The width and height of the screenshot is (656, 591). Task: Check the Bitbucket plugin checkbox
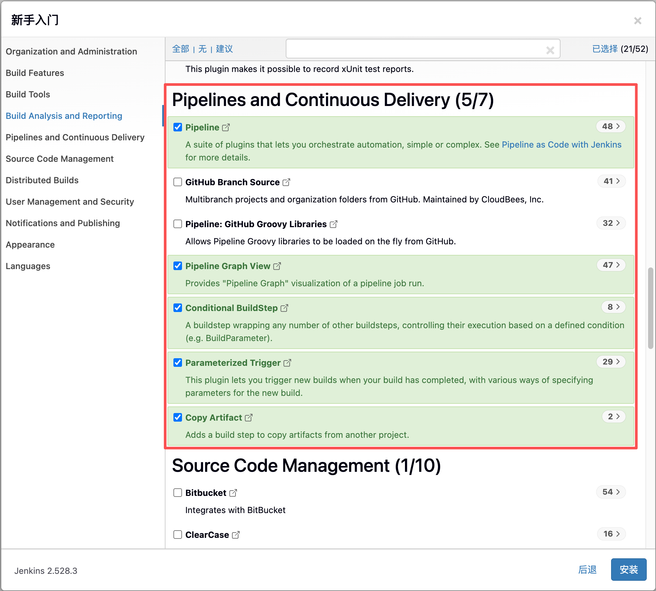[x=178, y=493]
